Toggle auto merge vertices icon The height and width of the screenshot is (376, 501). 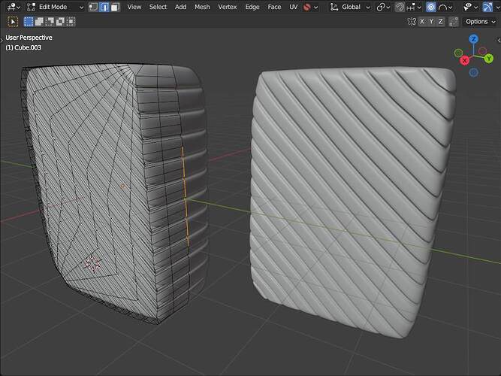pos(454,22)
